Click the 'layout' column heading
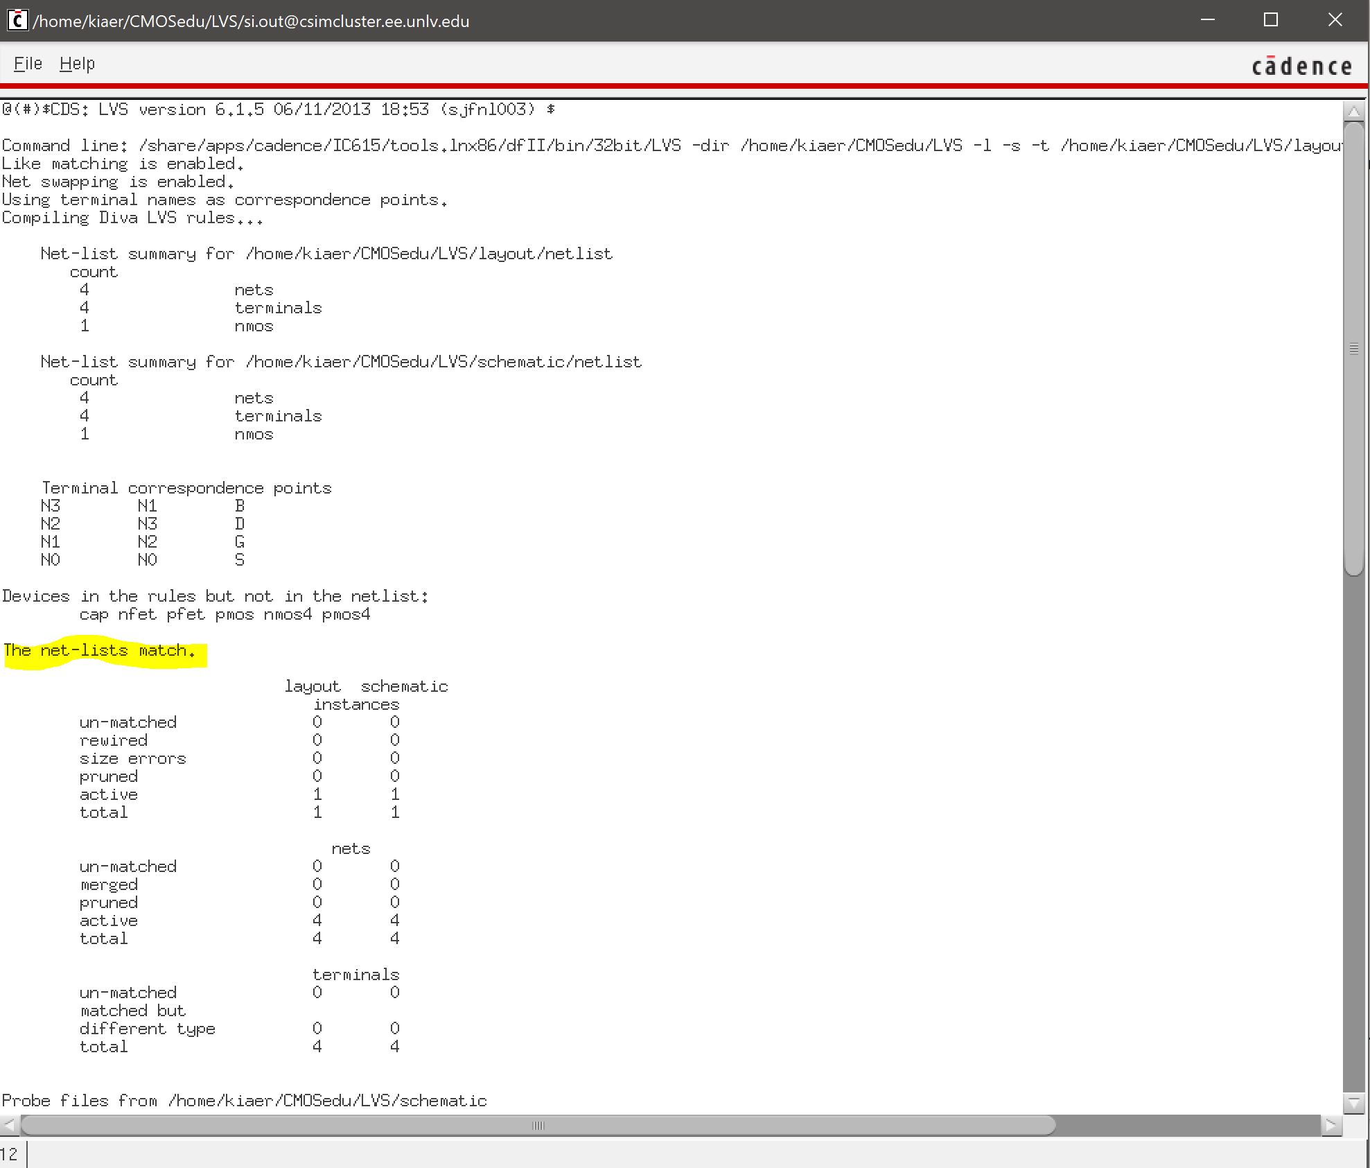Viewport: 1370px width, 1168px height. click(x=313, y=686)
